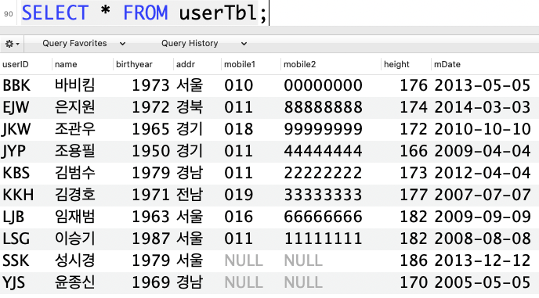
Task: Select mDate cell 2007-07-07
Action: pyautogui.click(x=483, y=195)
